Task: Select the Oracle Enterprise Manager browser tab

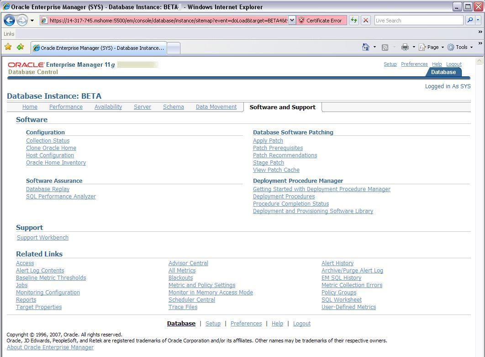Action: point(99,48)
